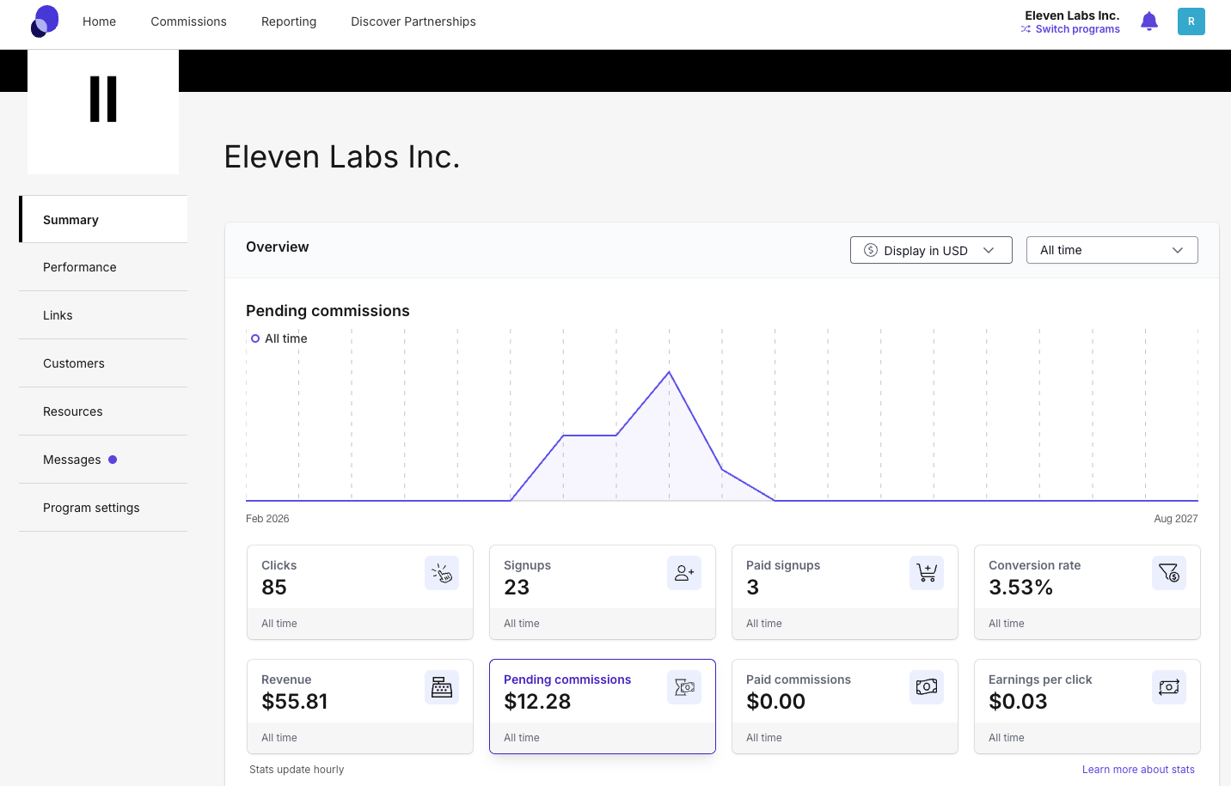Click the Pending commissions money icon

coord(684,687)
